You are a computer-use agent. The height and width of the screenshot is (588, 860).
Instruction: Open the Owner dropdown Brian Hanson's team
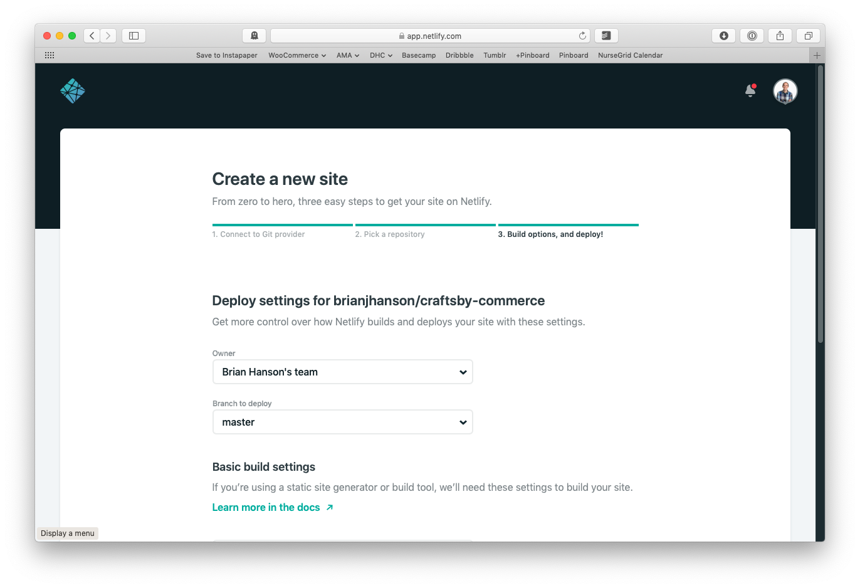pyautogui.click(x=343, y=372)
